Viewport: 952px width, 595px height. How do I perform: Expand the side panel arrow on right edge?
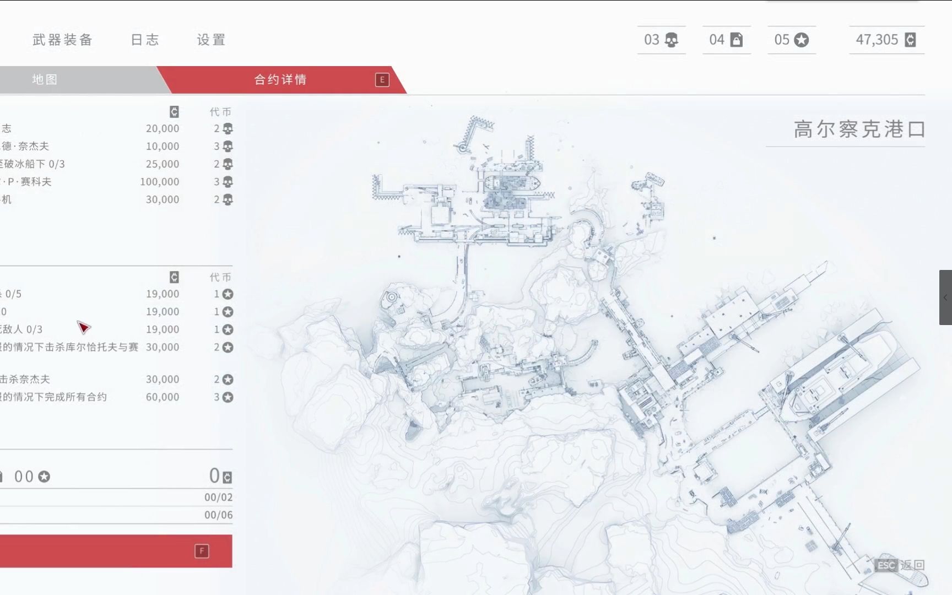point(945,297)
